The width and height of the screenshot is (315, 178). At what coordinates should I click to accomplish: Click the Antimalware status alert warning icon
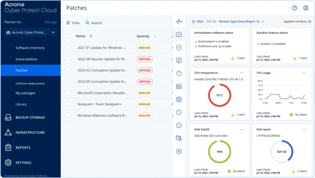(x=233, y=58)
